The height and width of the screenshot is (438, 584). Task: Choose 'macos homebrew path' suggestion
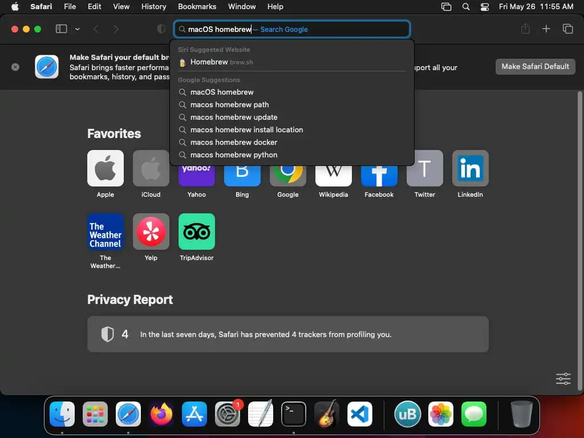[292, 105]
